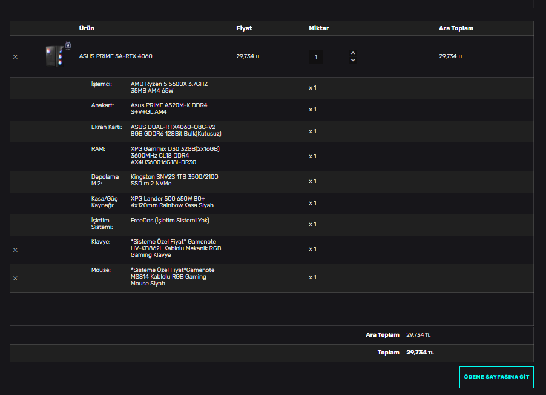Go to payment via ÖDEME SAYFASINA GİT

pyautogui.click(x=496, y=377)
